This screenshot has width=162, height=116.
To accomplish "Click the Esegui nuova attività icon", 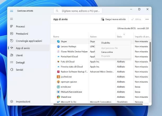I will click(x=103, y=19).
